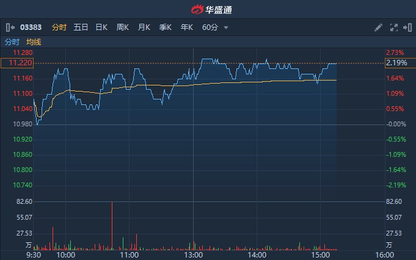This screenshot has height=260, width=416.
Task: Switch to the 五日 timeframe tab
Action: point(81,27)
